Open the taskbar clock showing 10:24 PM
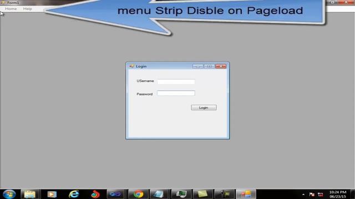The height and width of the screenshot is (199, 355). click(x=338, y=194)
